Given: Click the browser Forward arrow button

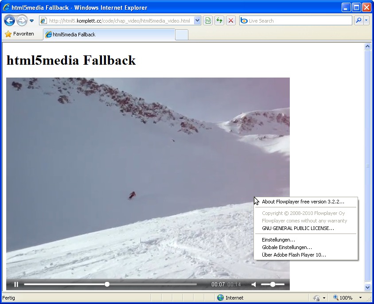Looking at the screenshot, I should point(22,20).
